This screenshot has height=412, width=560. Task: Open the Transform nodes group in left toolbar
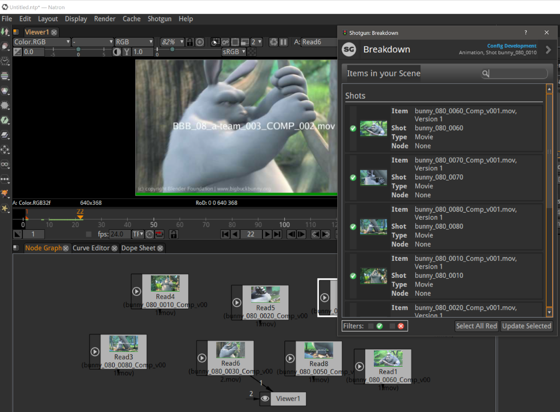pos(5,149)
